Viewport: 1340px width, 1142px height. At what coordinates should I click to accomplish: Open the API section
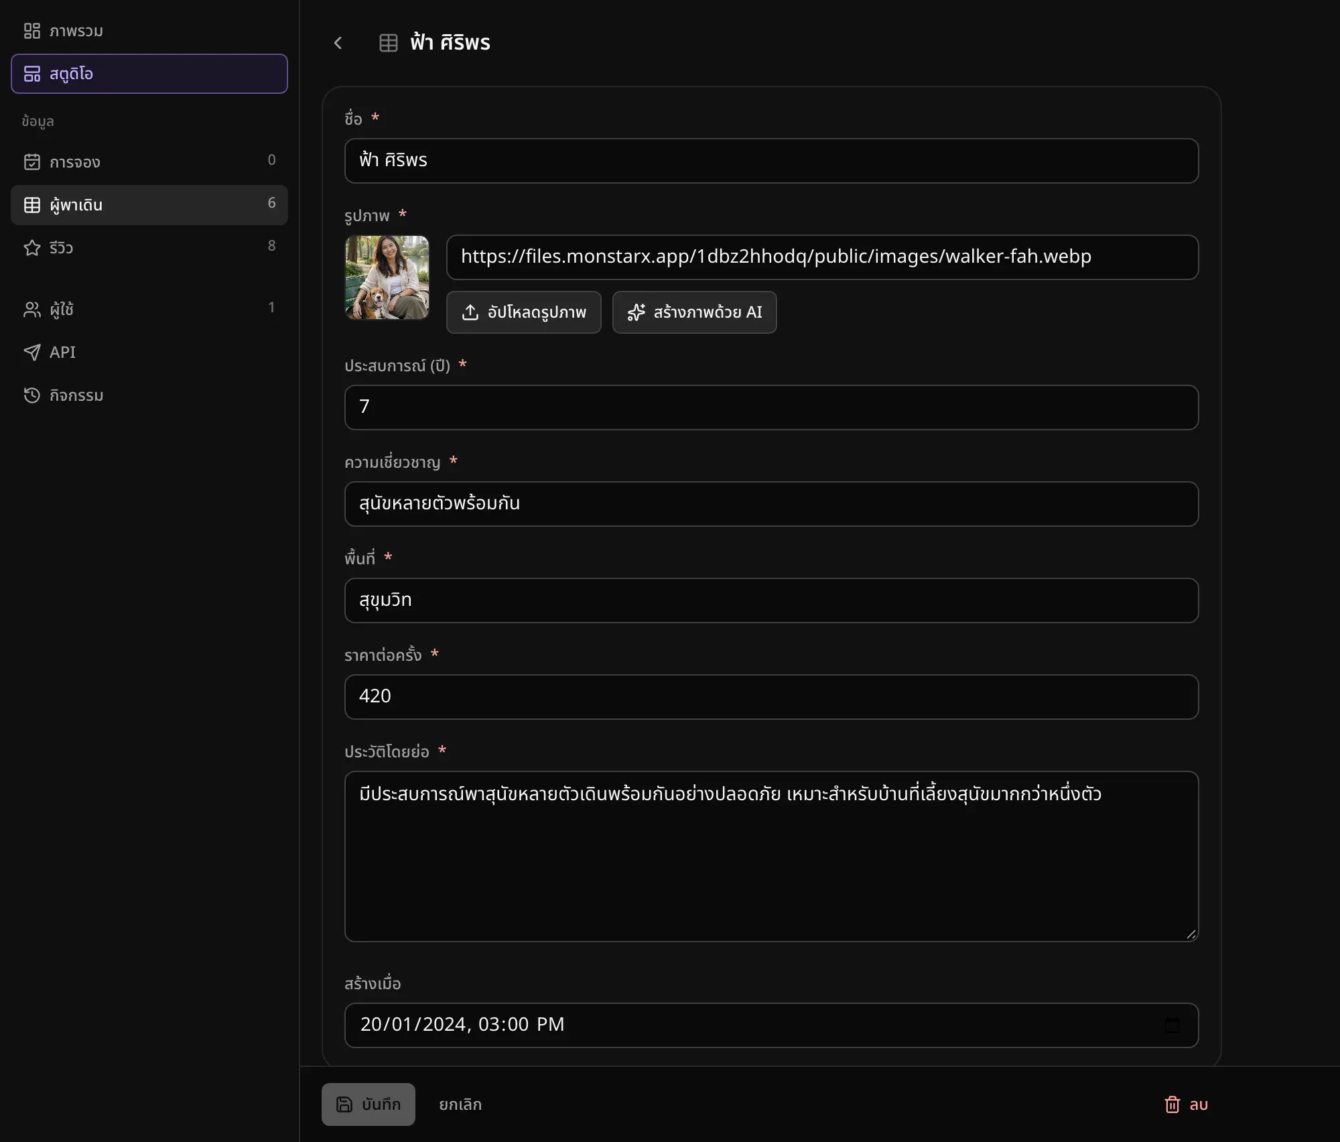149,352
